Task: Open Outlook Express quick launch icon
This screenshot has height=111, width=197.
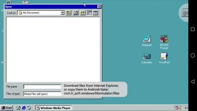Action: tap(29, 108)
